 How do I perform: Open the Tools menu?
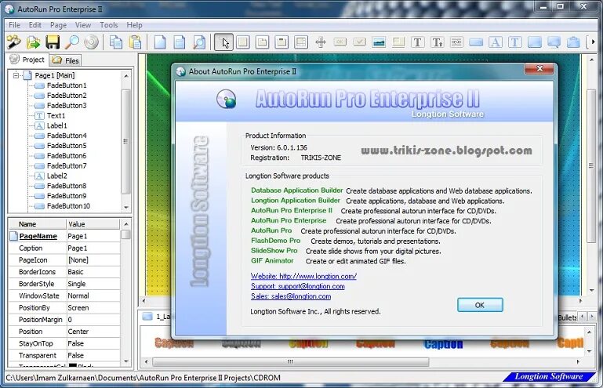click(x=109, y=25)
